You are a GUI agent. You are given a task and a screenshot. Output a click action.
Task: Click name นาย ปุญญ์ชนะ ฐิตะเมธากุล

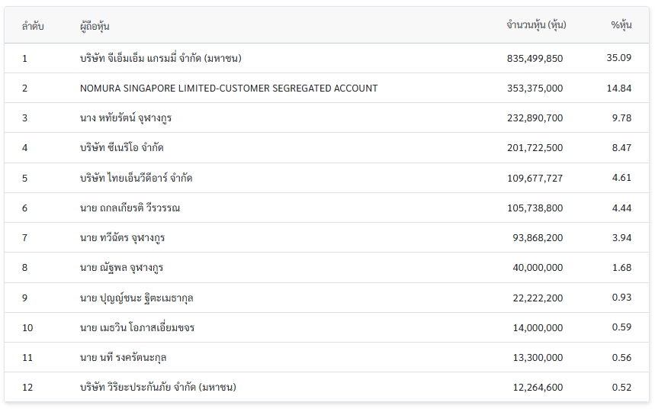pyautogui.click(x=136, y=298)
